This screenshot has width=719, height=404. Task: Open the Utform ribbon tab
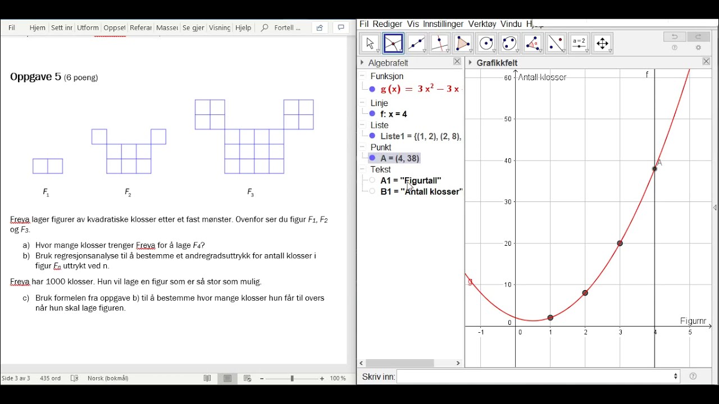click(x=88, y=27)
